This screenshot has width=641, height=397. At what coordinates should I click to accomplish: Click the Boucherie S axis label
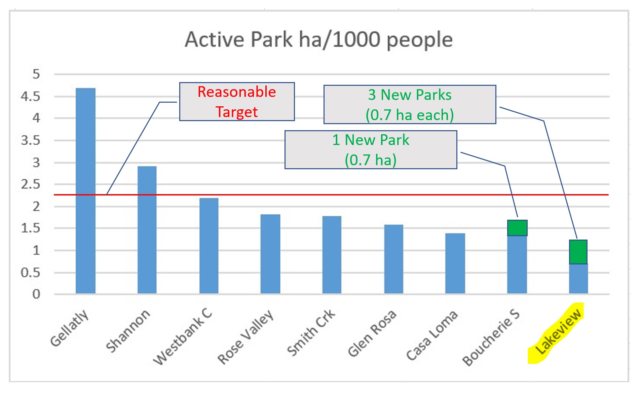pyautogui.click(x=491, y=337)
